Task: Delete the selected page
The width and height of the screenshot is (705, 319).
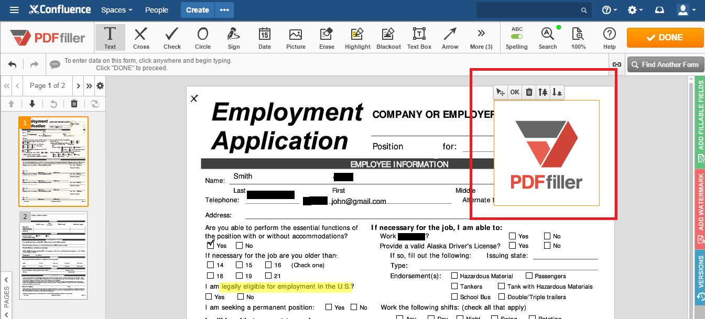Action: pos(74,104)
